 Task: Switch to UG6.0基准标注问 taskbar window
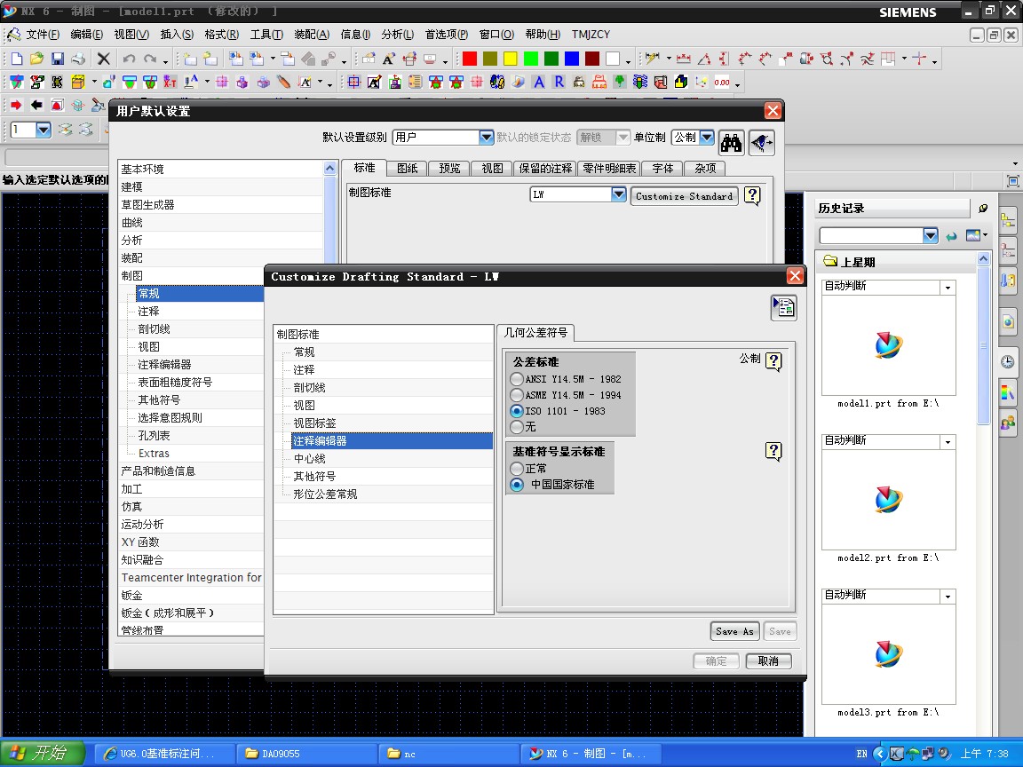click(x=165, y=754)
